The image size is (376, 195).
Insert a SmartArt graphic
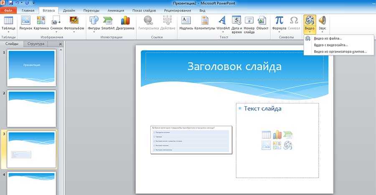[108, 20]
